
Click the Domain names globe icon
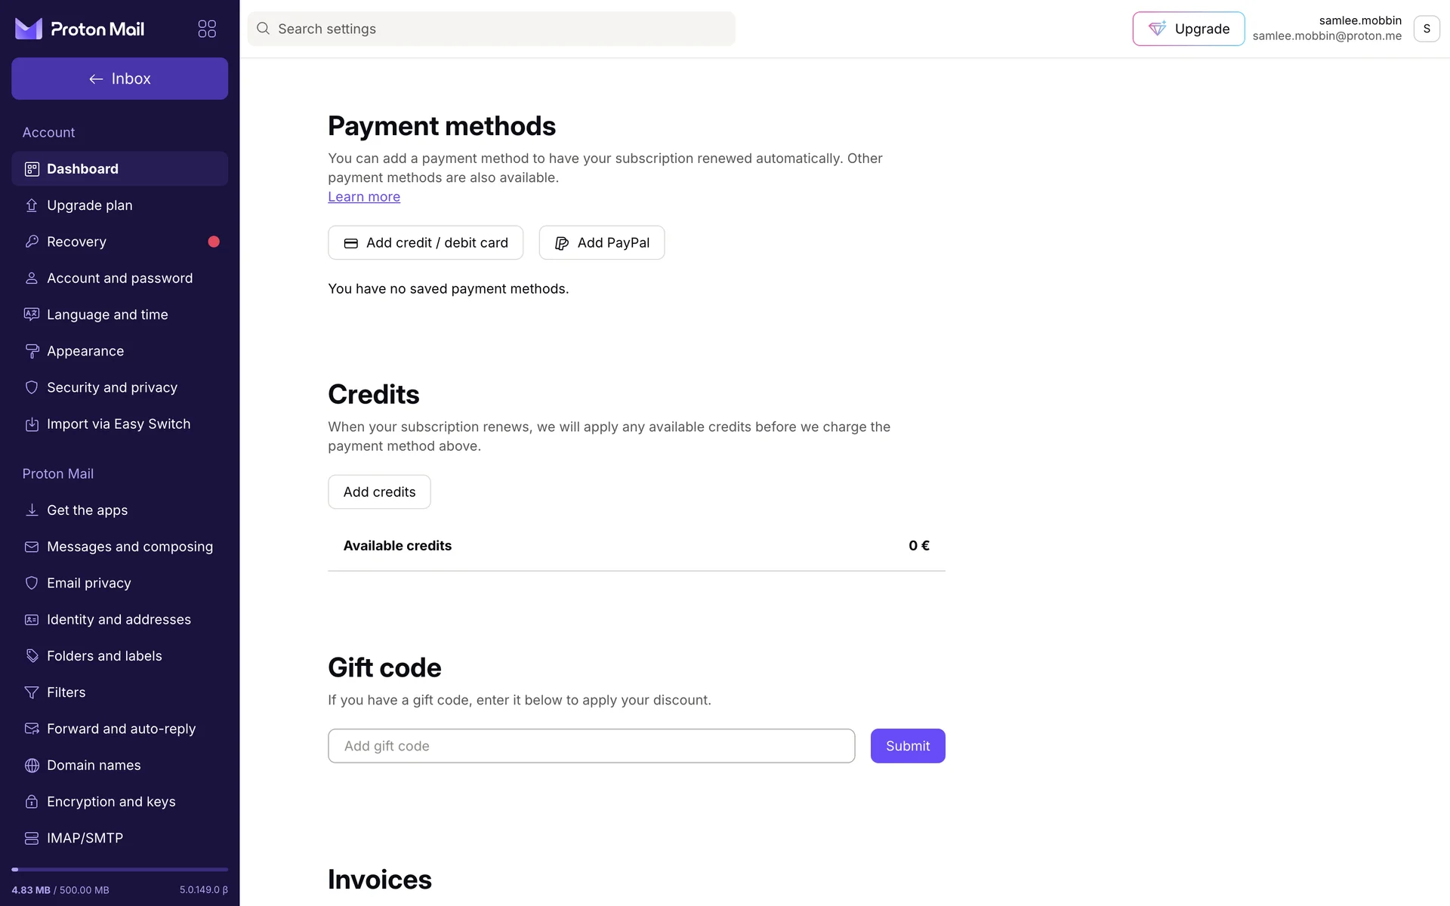(x=32, y=766)
